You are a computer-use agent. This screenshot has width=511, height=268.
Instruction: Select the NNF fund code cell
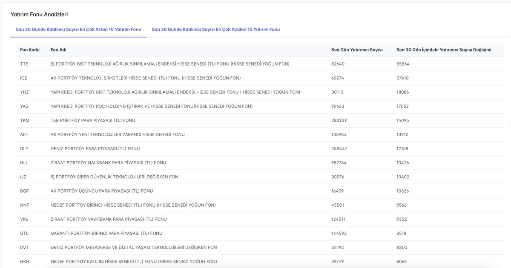(24, 205)
